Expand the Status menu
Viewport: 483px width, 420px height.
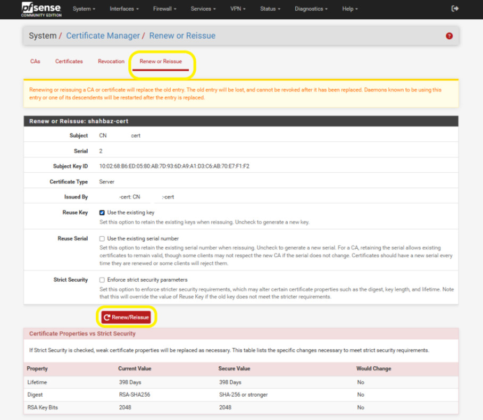[x=270, y=9]
